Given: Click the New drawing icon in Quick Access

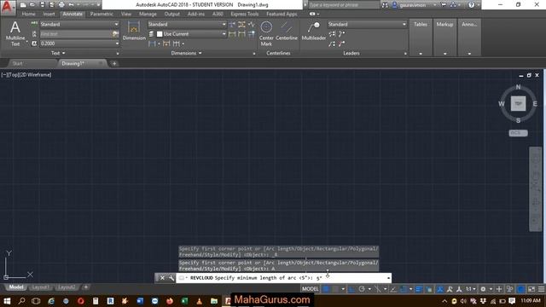Looking at the screenshot, I should (x=23, y=5).
